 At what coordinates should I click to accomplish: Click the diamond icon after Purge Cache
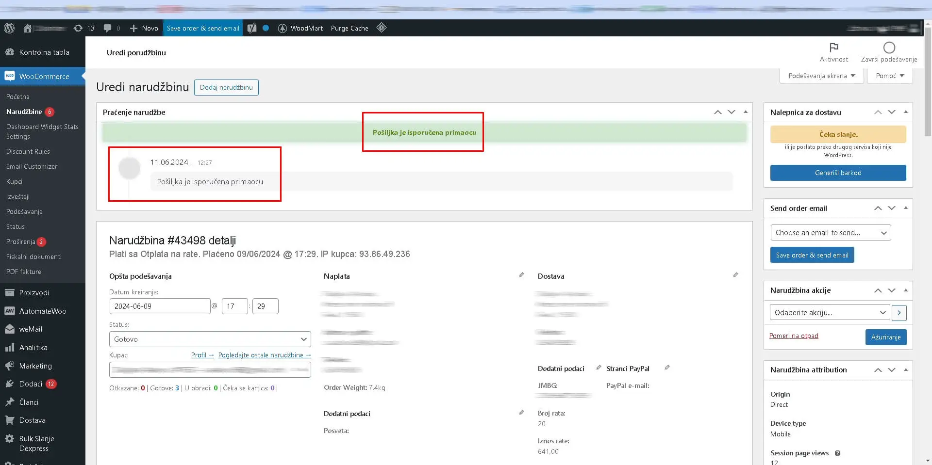(382, 28)
